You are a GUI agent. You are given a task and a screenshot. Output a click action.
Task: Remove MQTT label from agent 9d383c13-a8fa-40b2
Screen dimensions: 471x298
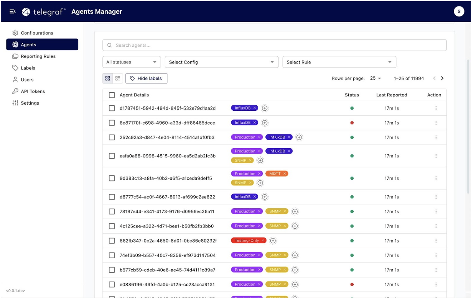coord(285,174)
